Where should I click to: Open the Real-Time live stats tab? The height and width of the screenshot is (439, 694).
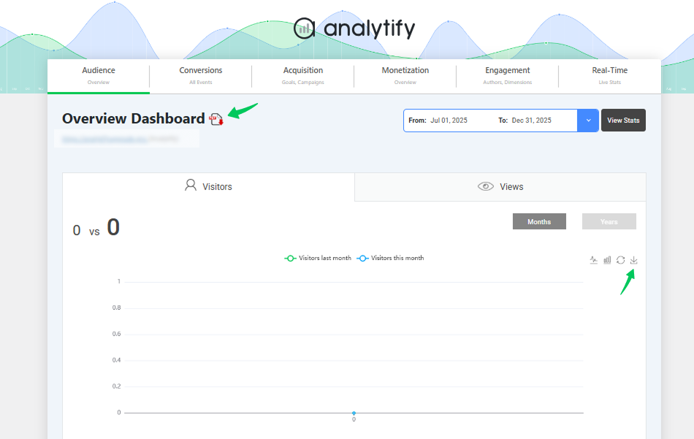(x=609, y=75)
